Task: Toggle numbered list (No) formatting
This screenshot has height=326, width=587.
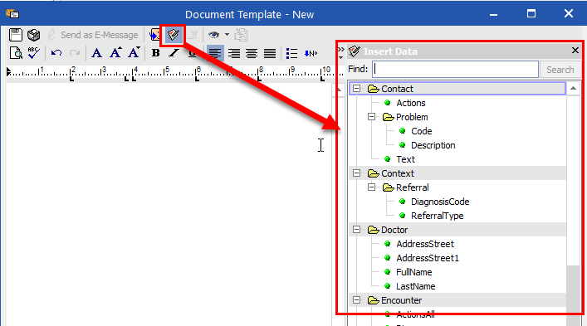Action: pos(311,53)
